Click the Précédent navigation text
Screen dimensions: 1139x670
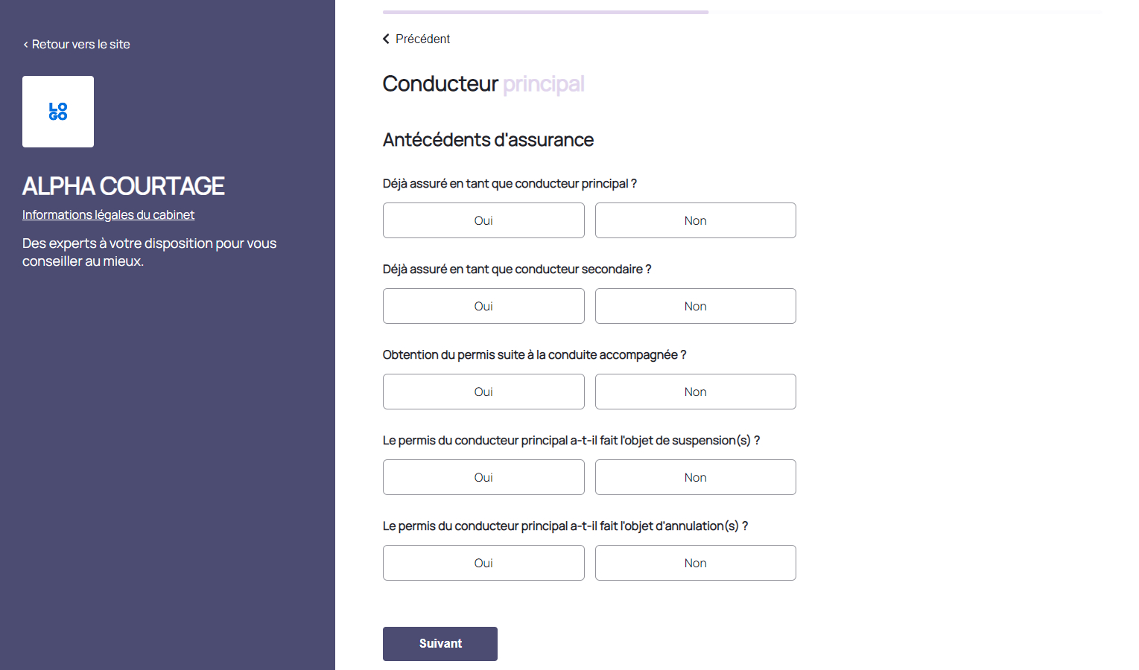[422, 39]
